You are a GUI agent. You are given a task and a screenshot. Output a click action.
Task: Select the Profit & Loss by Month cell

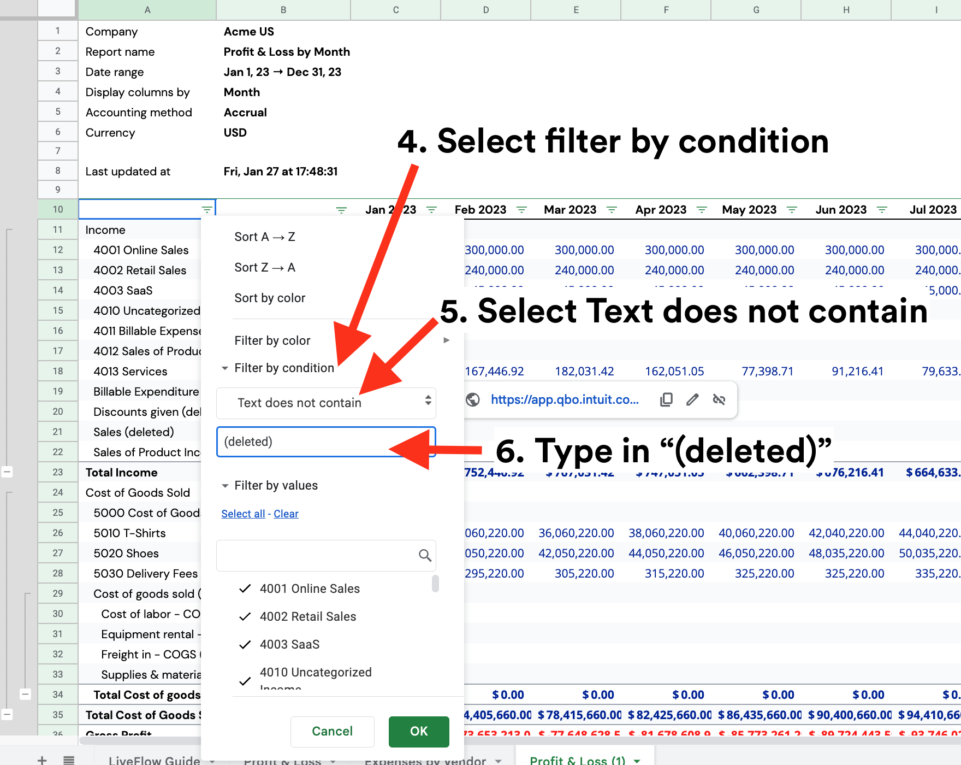[287, 52]
